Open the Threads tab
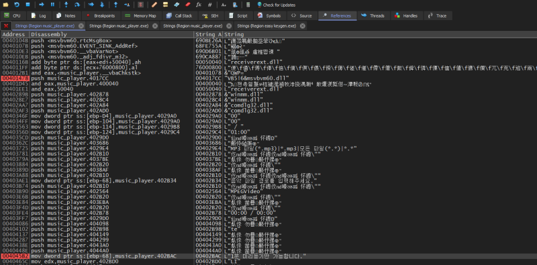 pyautogui.click(x=374, y=15)
